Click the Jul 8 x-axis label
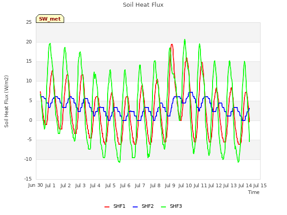Viewport: 287px width, 215px height. (155, 185)
